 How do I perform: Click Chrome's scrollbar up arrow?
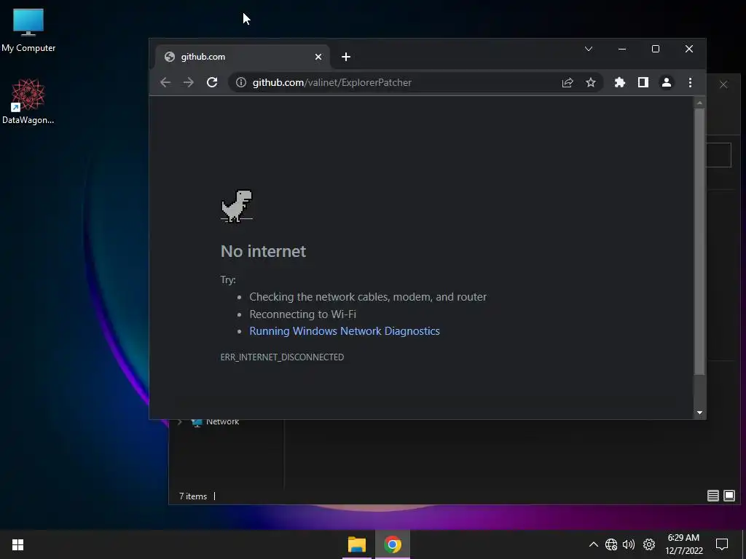point(699,102)
